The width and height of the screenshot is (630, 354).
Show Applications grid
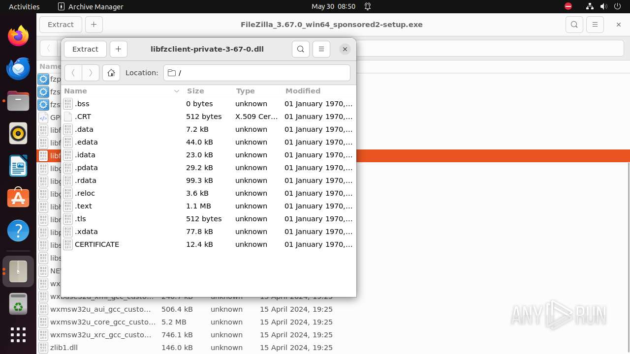coord(18,335)
